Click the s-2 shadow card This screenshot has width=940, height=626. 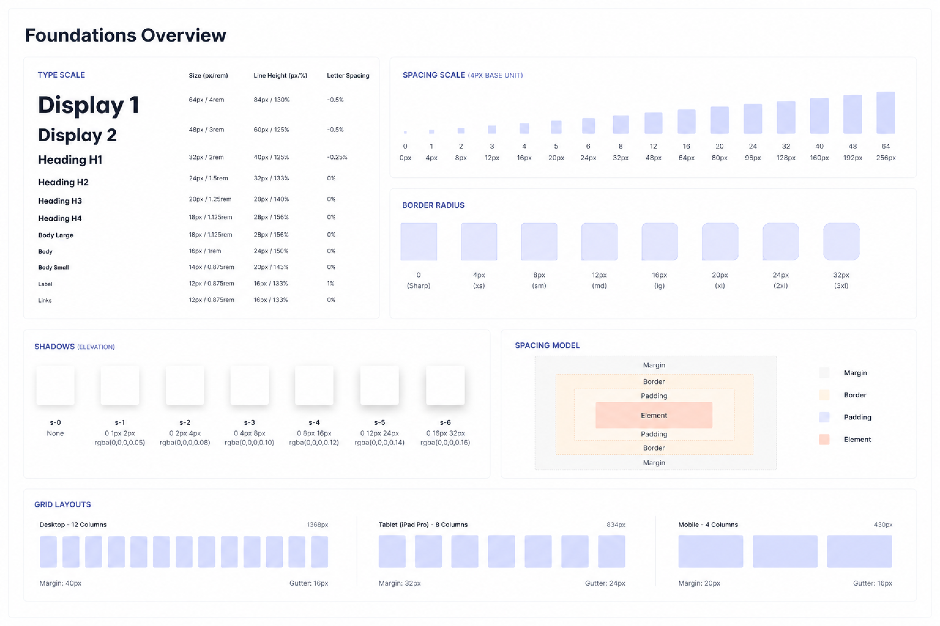(x=185, y=385)
